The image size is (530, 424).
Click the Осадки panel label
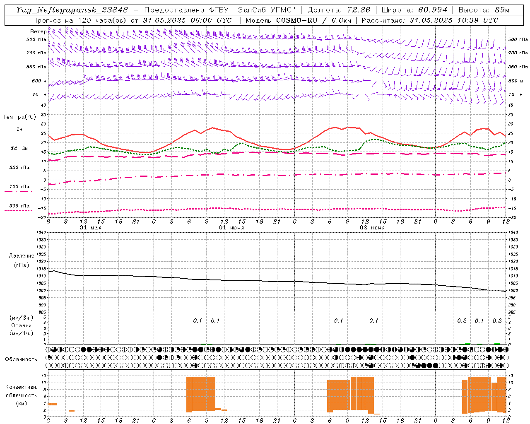point(22,325)
